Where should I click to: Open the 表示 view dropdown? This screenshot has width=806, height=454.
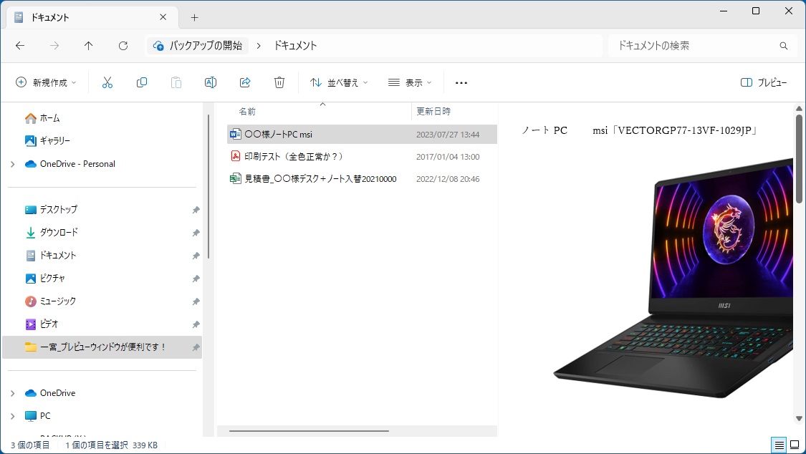[410, 82]
